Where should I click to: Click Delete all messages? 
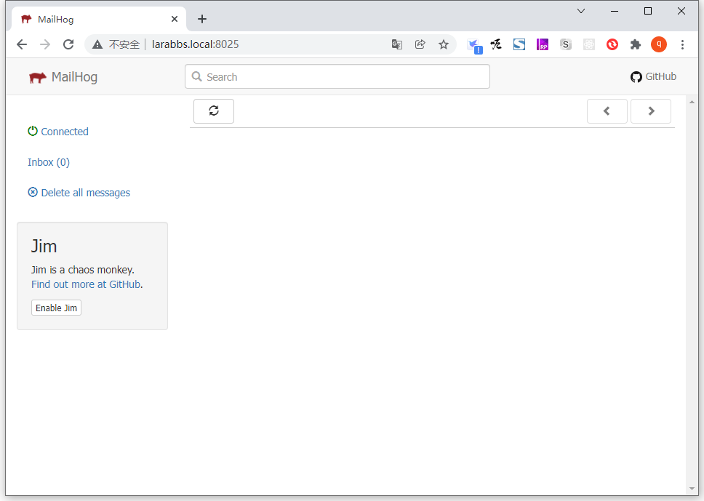click(79, 193)
